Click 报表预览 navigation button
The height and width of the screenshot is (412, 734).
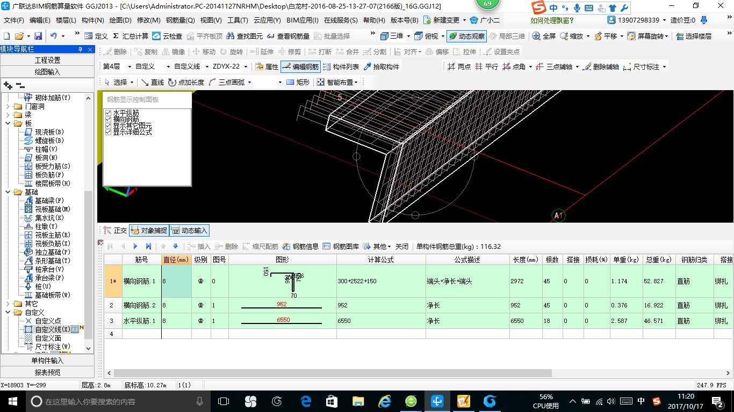pyautogui.click(x=47, y=372)
